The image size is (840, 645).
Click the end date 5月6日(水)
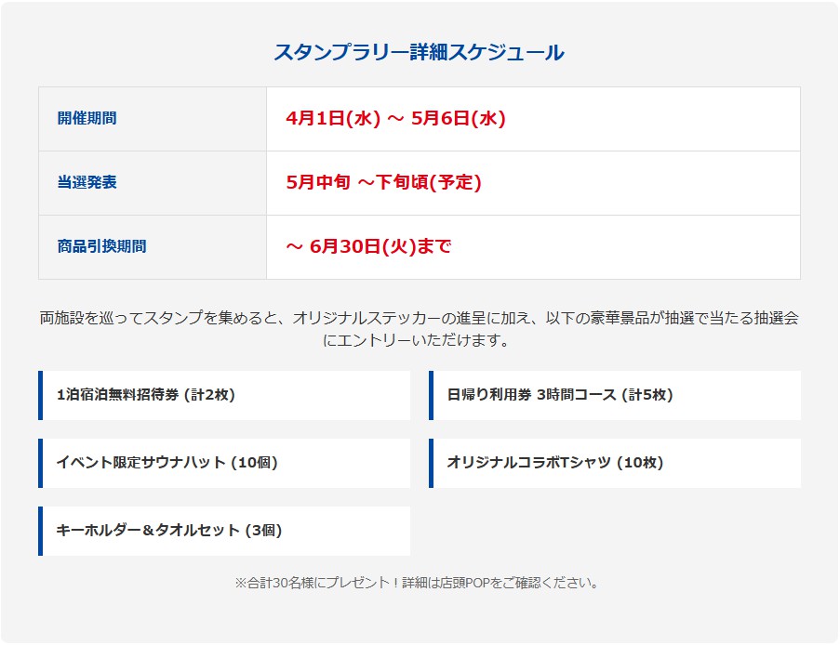pyautogui.click(x=459, y=119)
